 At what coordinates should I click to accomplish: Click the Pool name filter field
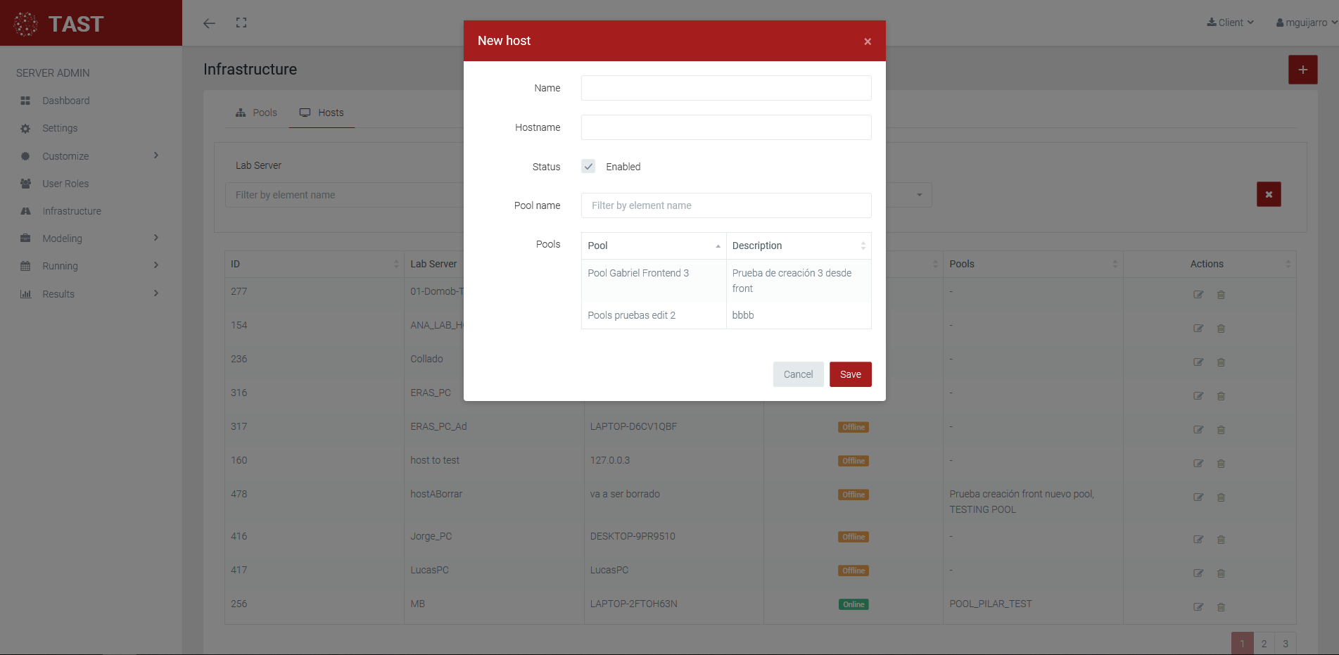pos(725,205)
